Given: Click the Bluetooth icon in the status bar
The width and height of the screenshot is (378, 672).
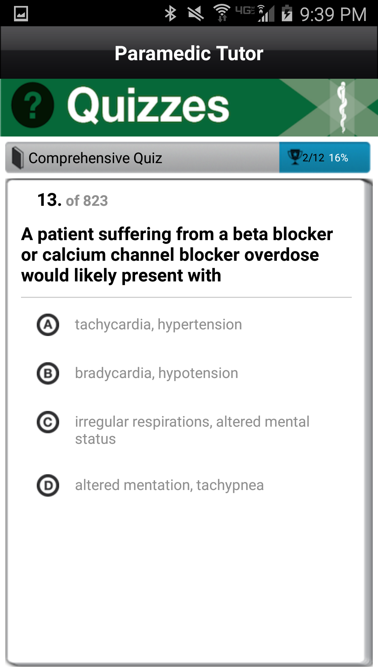Looking at the screenshot, I should tap(170, 13).
